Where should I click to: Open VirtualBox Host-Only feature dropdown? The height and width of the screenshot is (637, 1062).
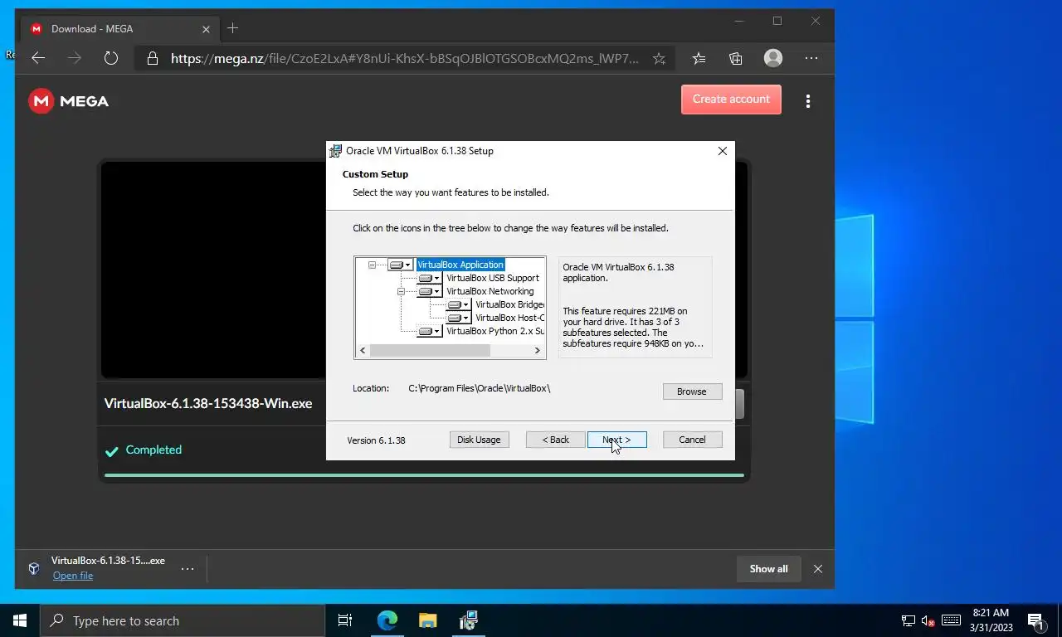tap(458, 318)
